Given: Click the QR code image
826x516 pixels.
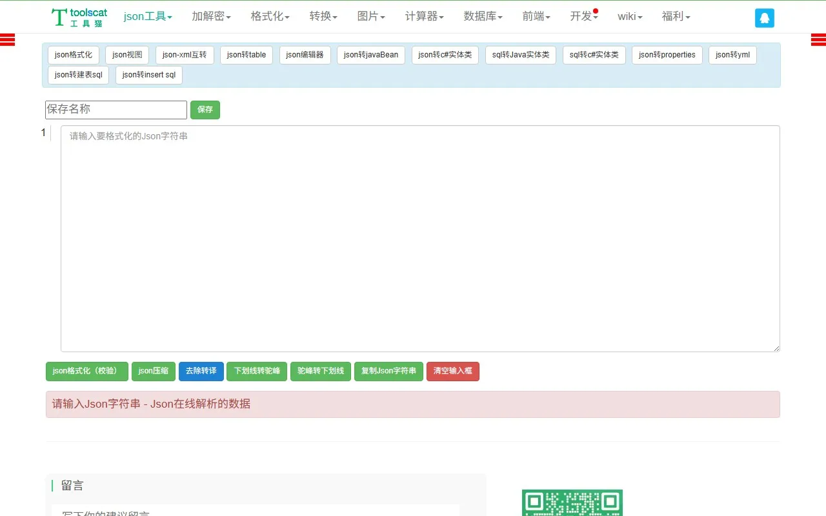Looking at the screenshot, I should 572,503.
